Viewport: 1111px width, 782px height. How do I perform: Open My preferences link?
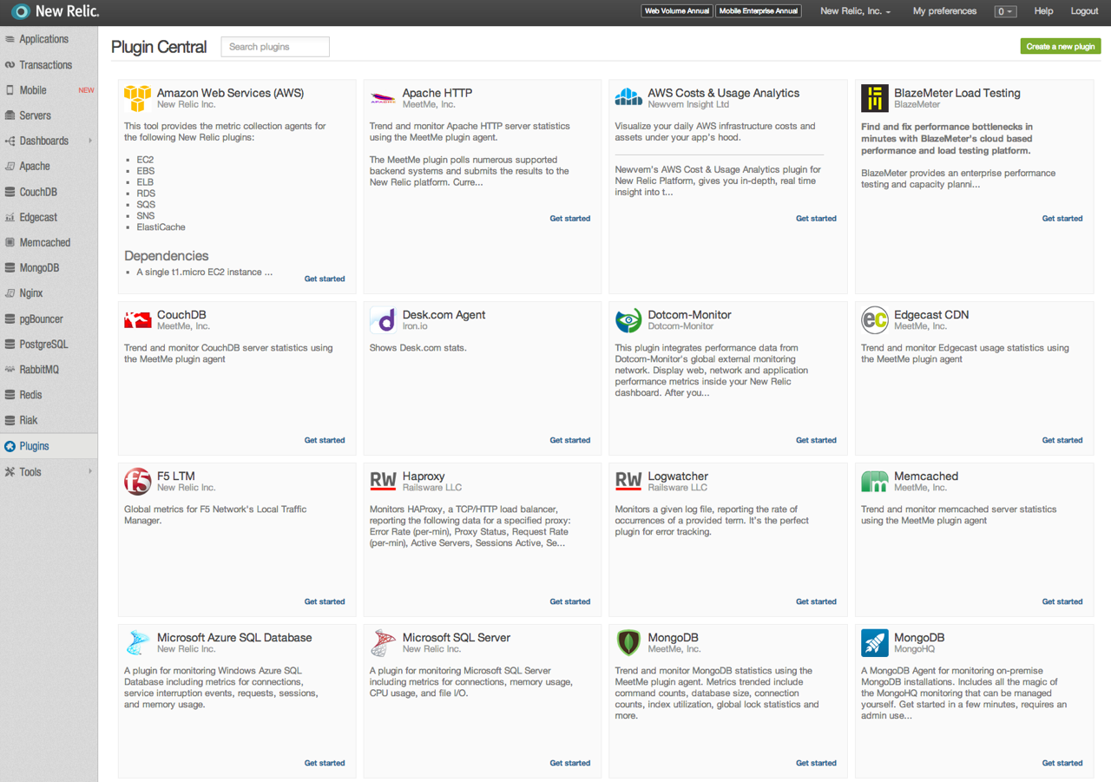(944, 11)
